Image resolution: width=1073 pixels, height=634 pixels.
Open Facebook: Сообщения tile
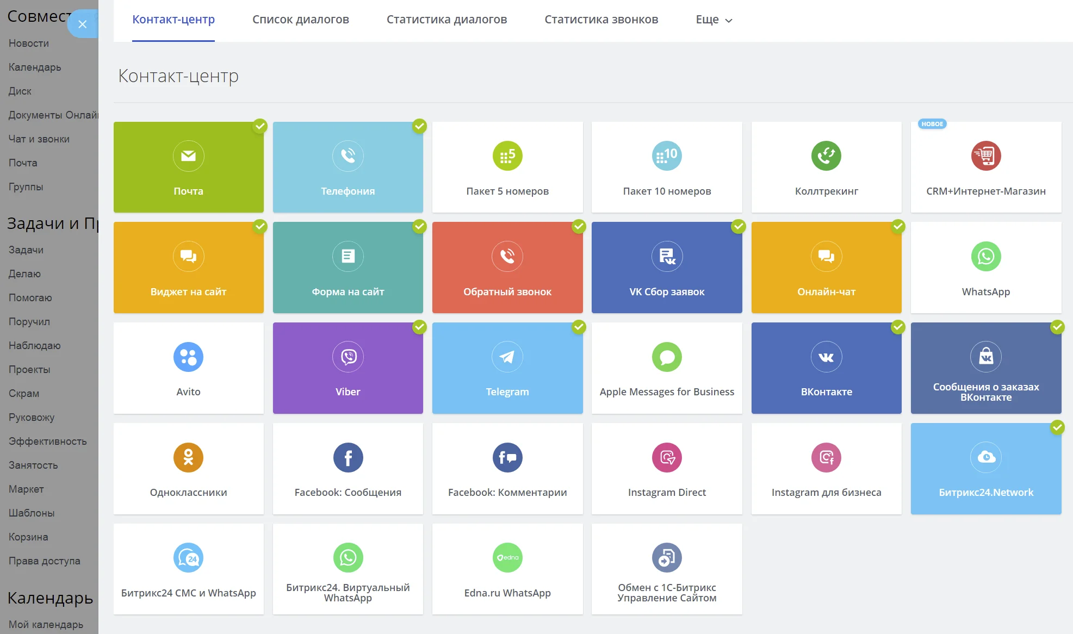point(348,469)
